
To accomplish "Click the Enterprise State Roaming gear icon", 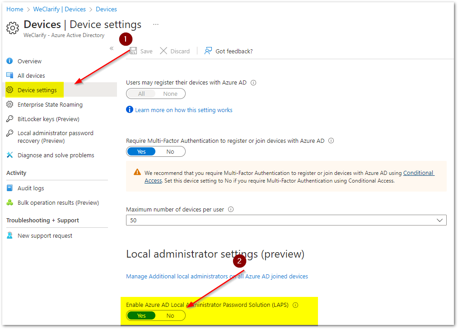I will [x=9, y=104].
